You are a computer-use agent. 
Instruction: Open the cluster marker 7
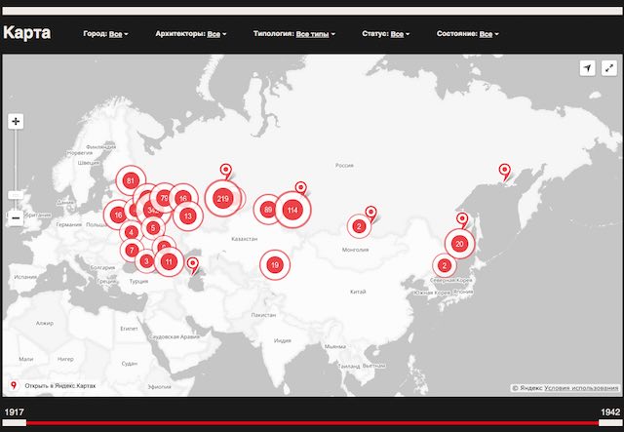tap(132, 251)
